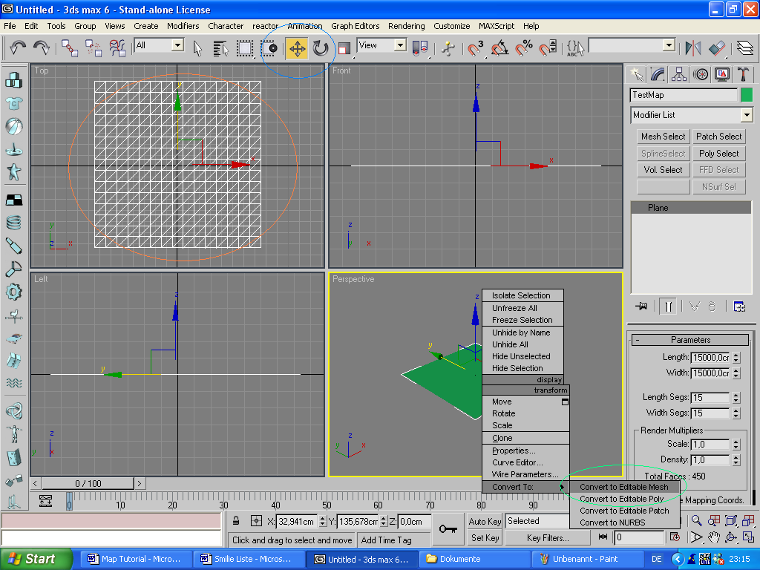Click the Length Segs input field

click(710, 398)
